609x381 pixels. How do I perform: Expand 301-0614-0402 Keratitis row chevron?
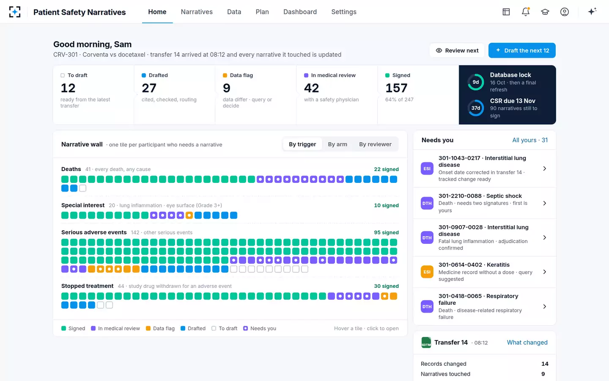[545, 272]
